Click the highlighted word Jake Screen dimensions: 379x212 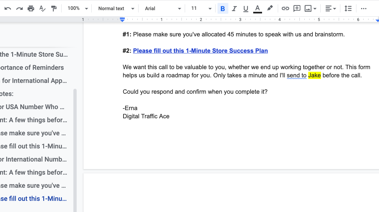point(314,75)
